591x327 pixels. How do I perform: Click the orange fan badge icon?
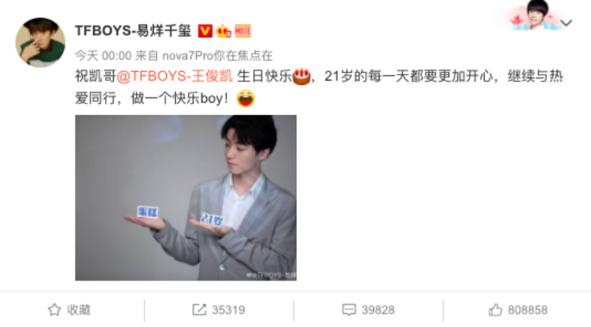pyautogui.click(x=242, y=31)
